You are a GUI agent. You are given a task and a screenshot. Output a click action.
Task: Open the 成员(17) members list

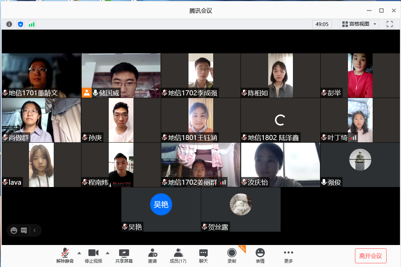point(178,256)
